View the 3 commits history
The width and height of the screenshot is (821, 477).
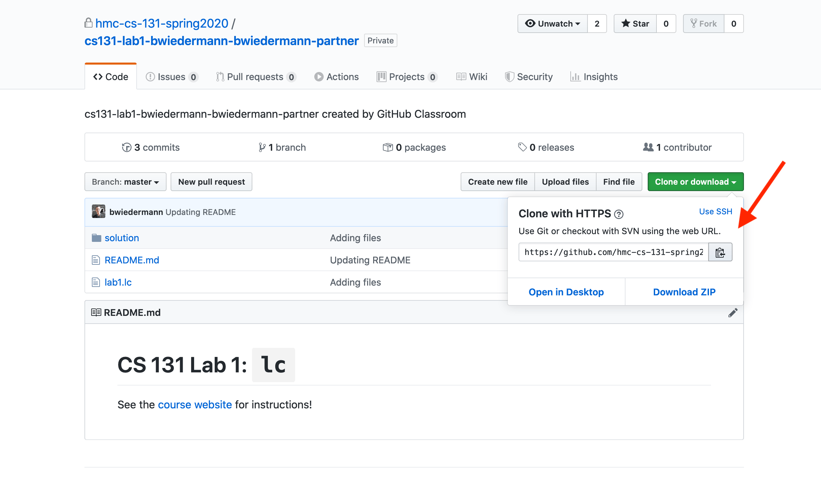[x=151, y=147]
